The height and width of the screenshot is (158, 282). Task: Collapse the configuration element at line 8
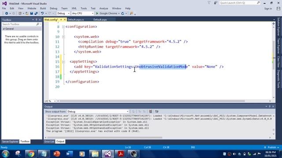click(63, 27)
